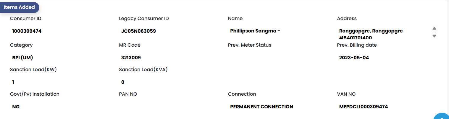Click the Prev. Billing date value 2023-05-04
Screen dimensions: 449x119
(354, 58)
